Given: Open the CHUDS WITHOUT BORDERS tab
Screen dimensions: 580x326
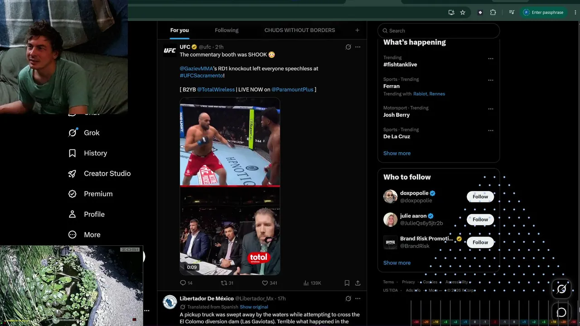Looking at the screenshot, I should pos(300,30).
